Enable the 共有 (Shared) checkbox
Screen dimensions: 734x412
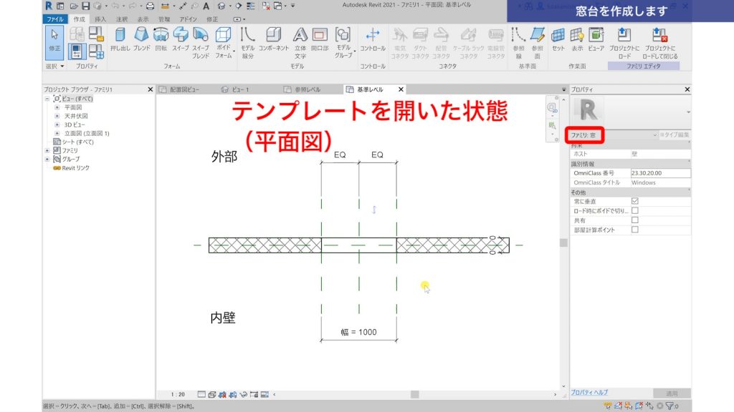pyautogui.click(x=634, y=220)
